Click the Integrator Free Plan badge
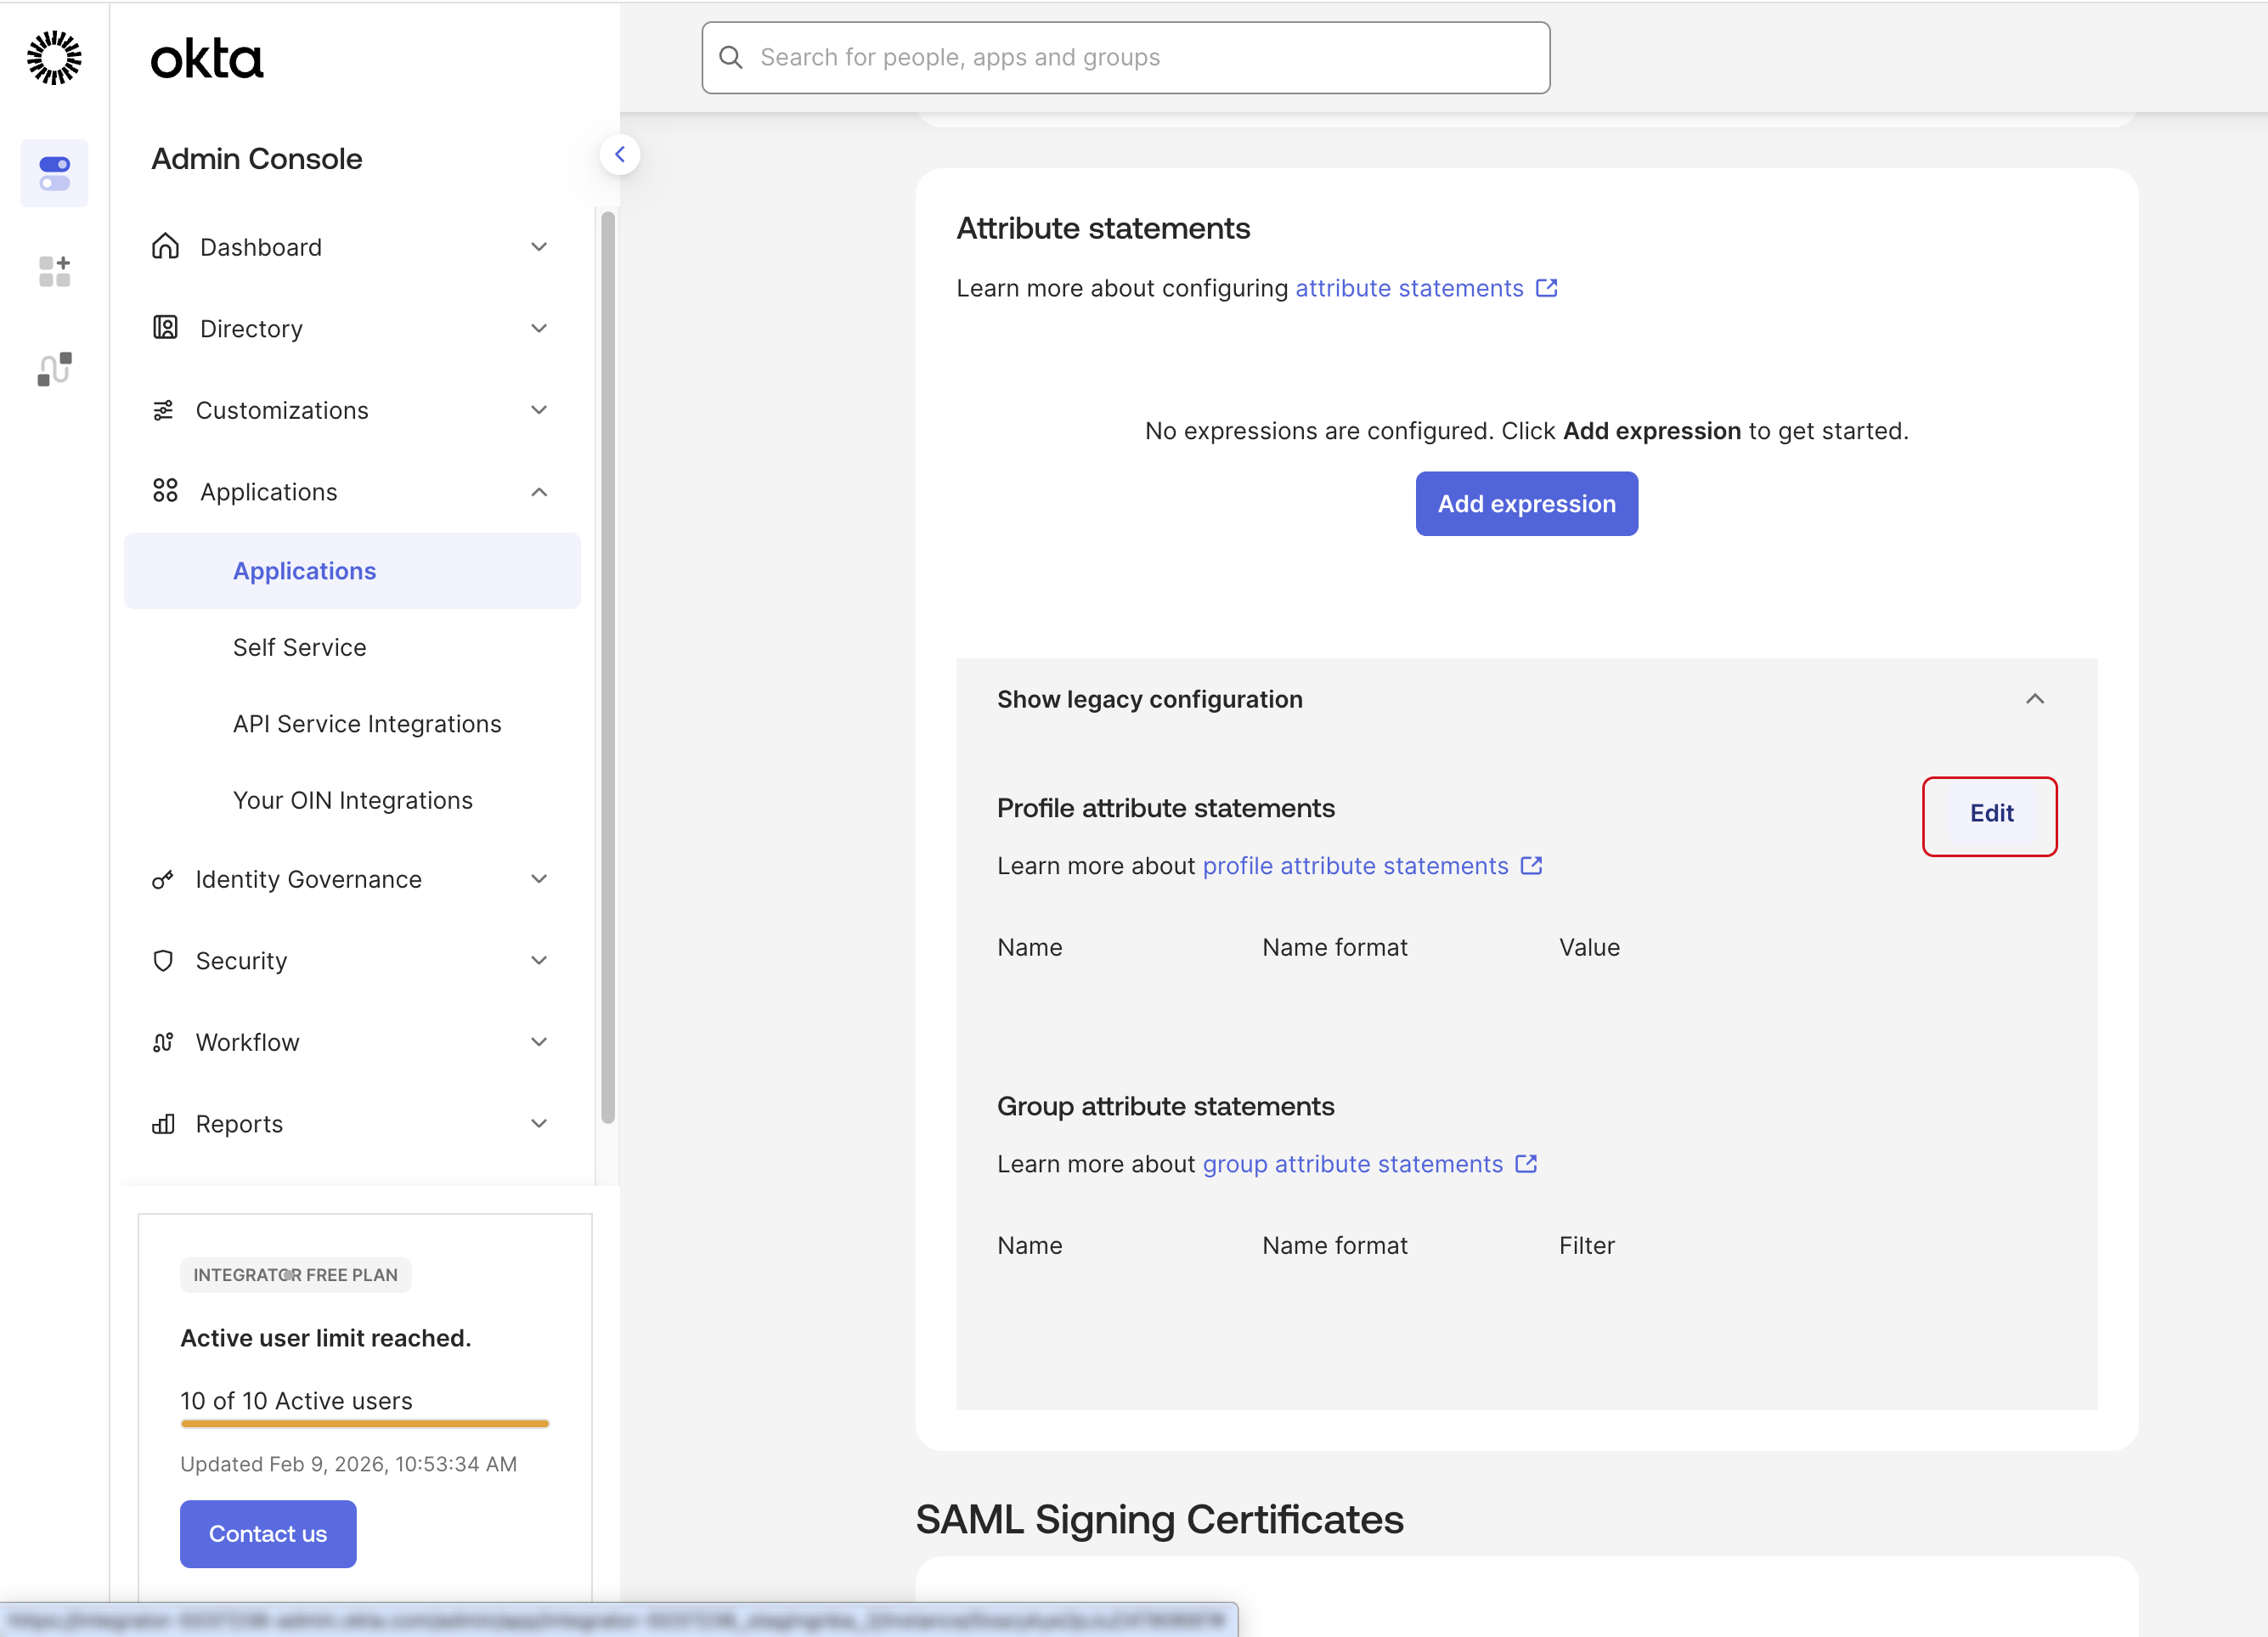This screenshot has width=2268, height=1637. tap(295, 1275)
